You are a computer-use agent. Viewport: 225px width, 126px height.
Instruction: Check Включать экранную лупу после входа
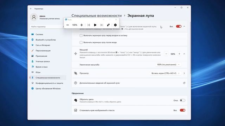pos(81,42)
